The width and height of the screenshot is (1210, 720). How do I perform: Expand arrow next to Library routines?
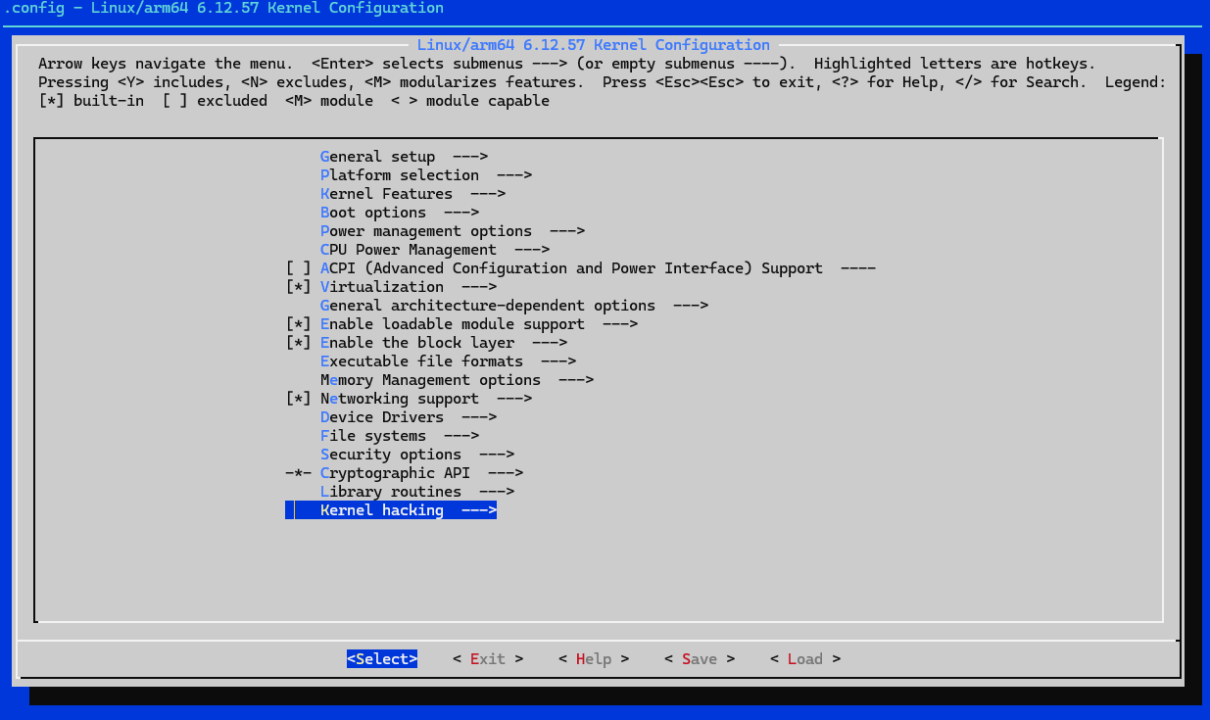tap(497, 492)
